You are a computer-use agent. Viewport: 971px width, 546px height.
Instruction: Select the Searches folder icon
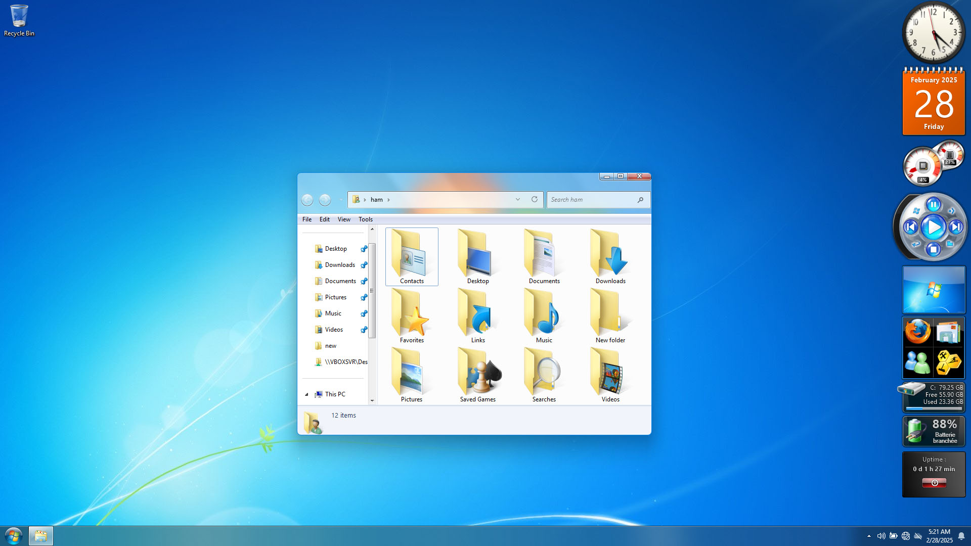tap(544, 375)
